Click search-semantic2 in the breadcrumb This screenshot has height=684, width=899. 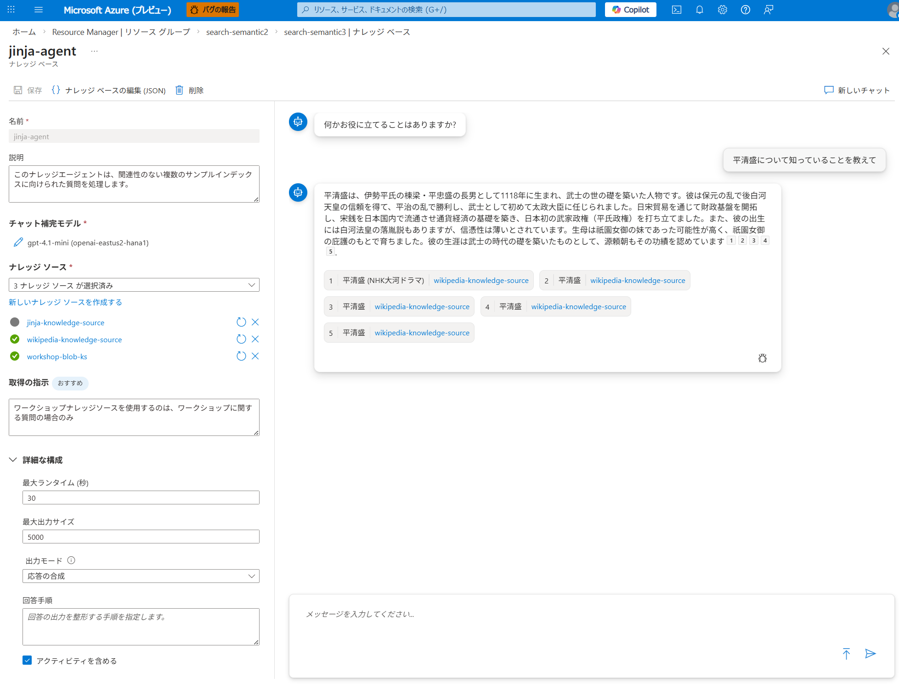tap(237, 32)
